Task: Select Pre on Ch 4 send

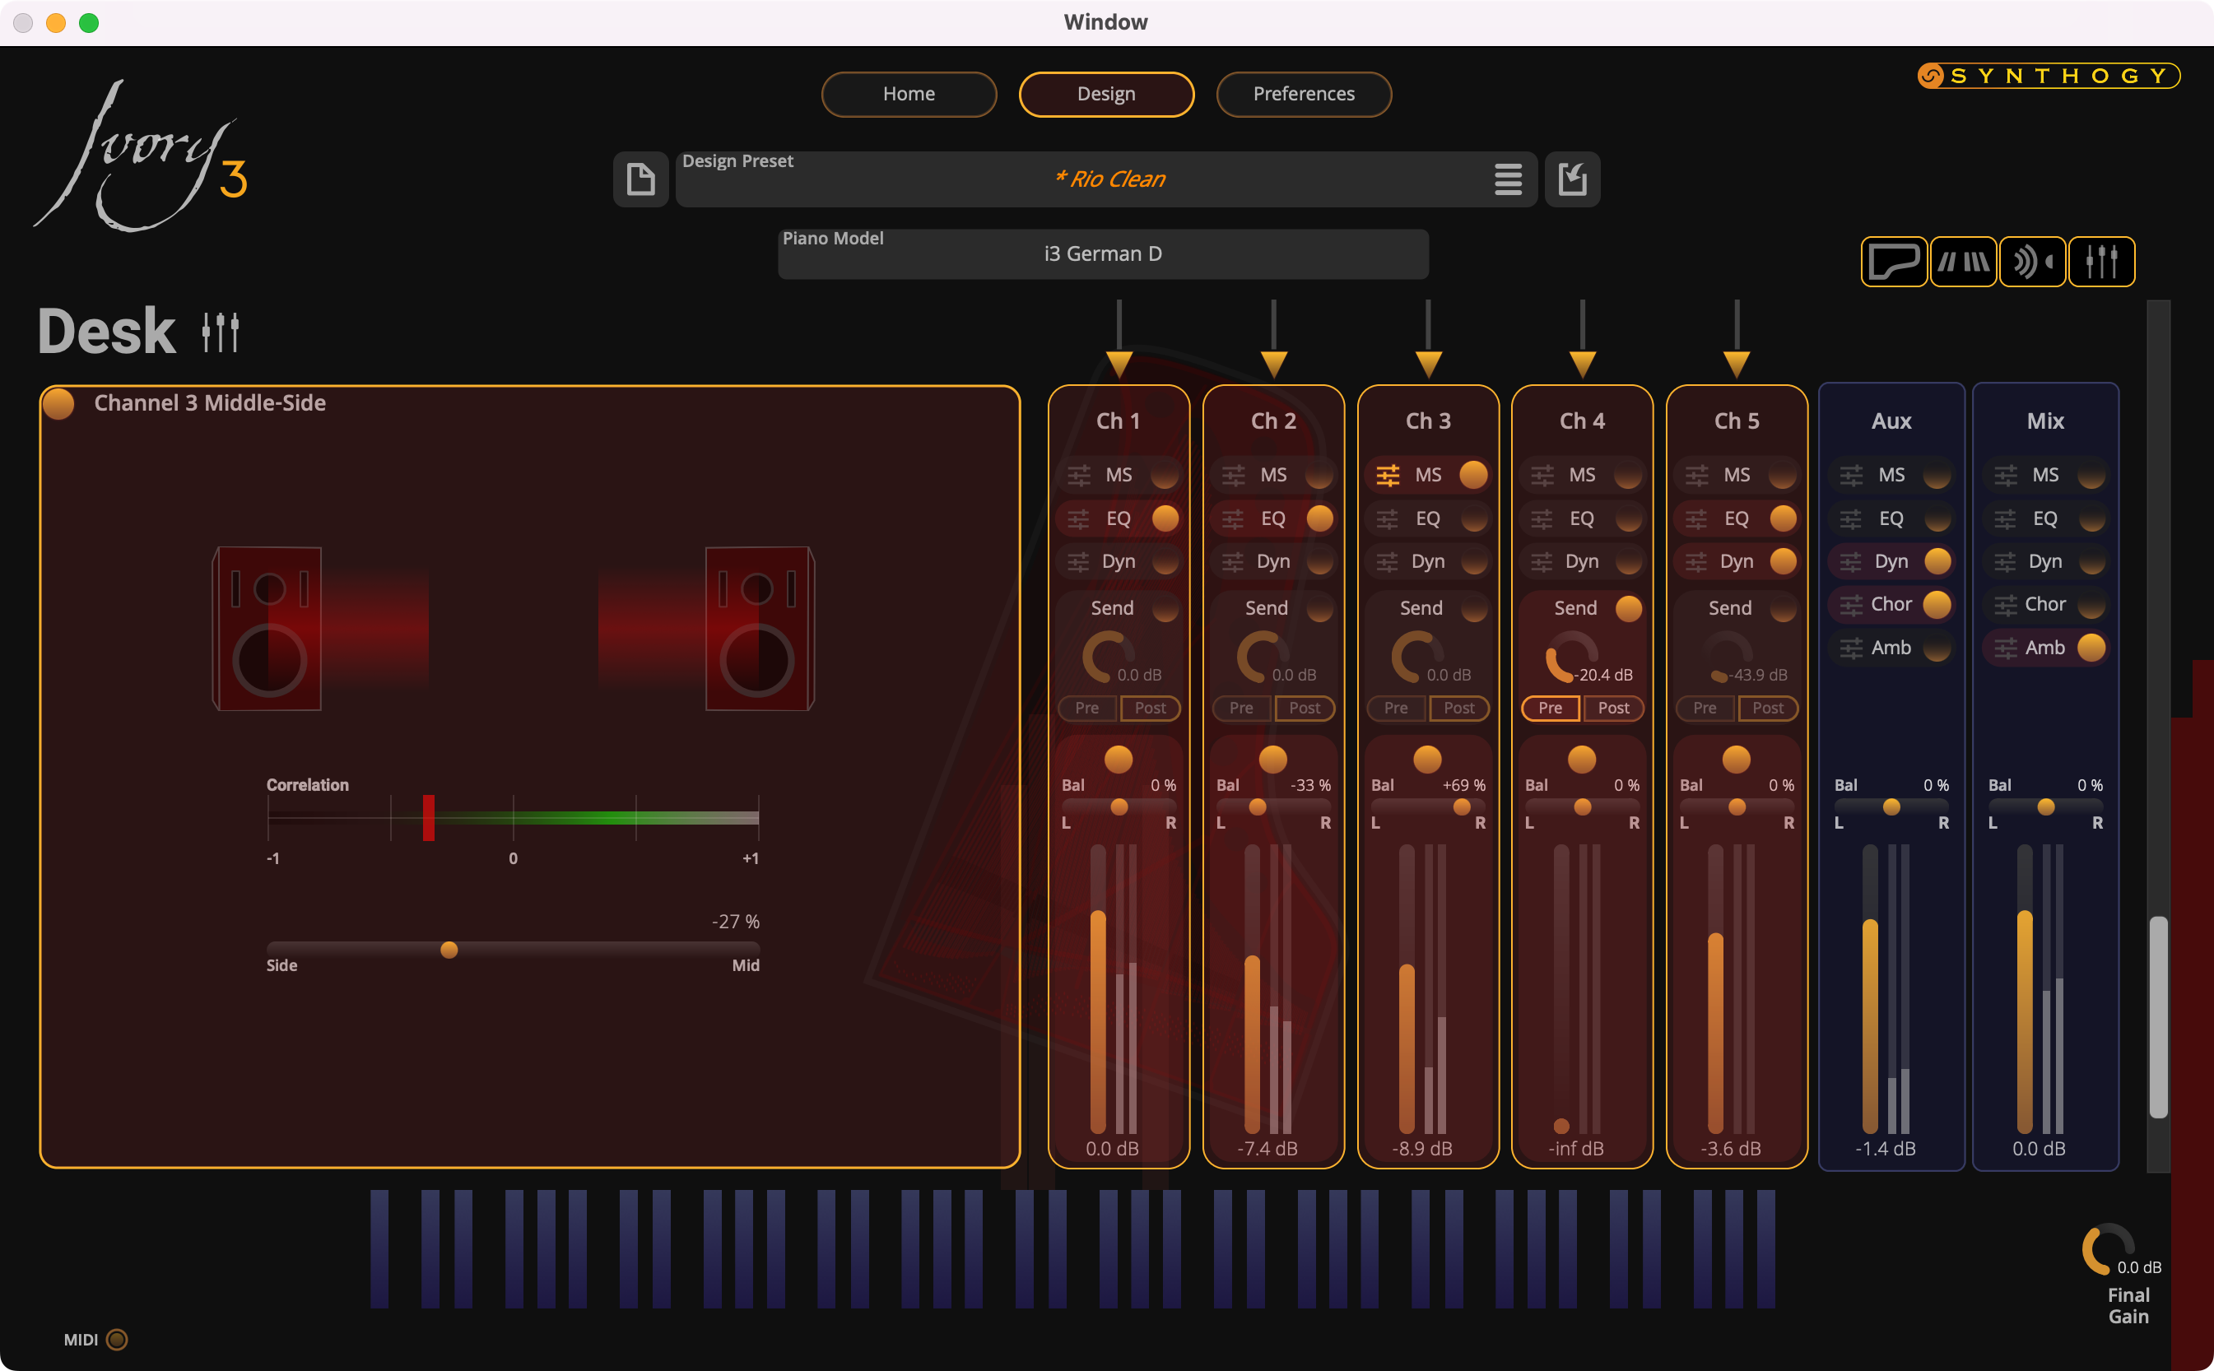Action: pyautogui.click(x=1551, y=709)
